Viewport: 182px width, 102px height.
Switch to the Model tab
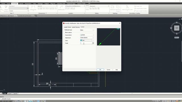(5, 93)
